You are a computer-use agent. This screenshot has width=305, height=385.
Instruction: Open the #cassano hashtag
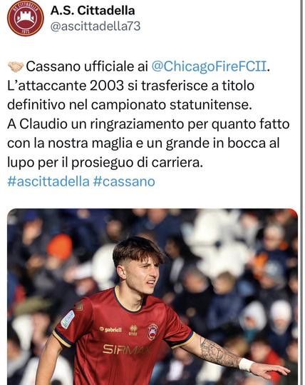pyautogui.click(x=124, y=181)
